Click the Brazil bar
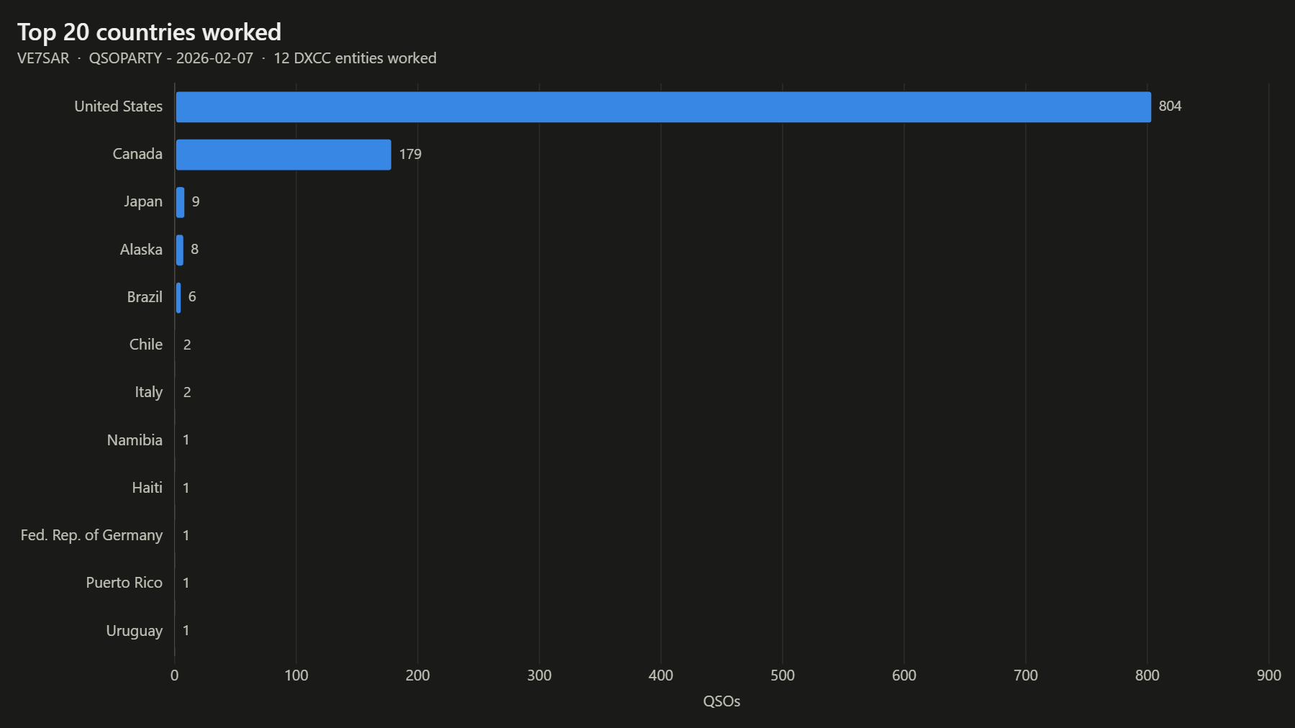The image size is (1295, 728). (178, 298)
